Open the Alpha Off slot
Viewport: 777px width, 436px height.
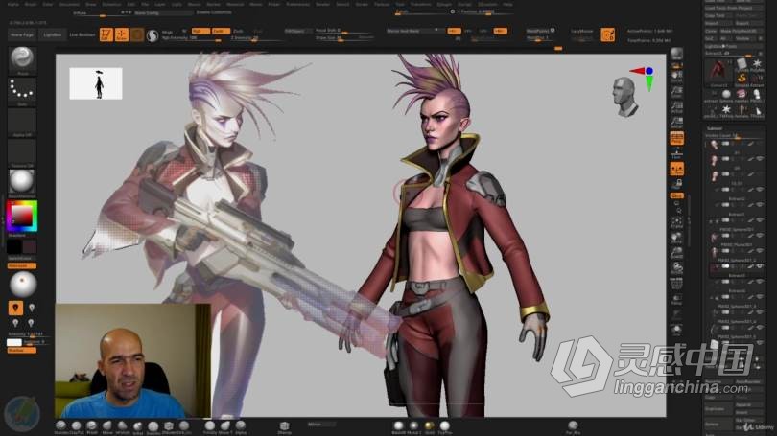pos(22,122)
